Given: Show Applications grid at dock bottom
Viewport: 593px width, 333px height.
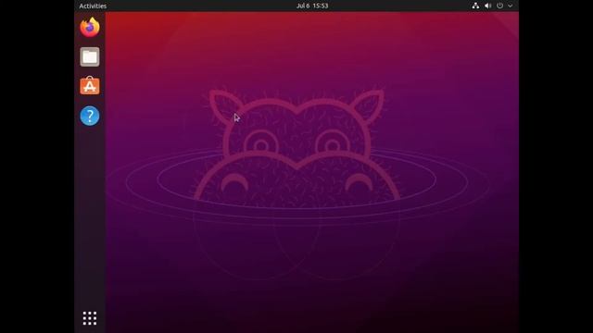Looking at the screenshot, I should [90, 318].
